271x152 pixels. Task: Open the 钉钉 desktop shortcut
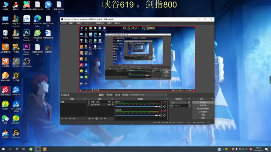pos(48,6)
